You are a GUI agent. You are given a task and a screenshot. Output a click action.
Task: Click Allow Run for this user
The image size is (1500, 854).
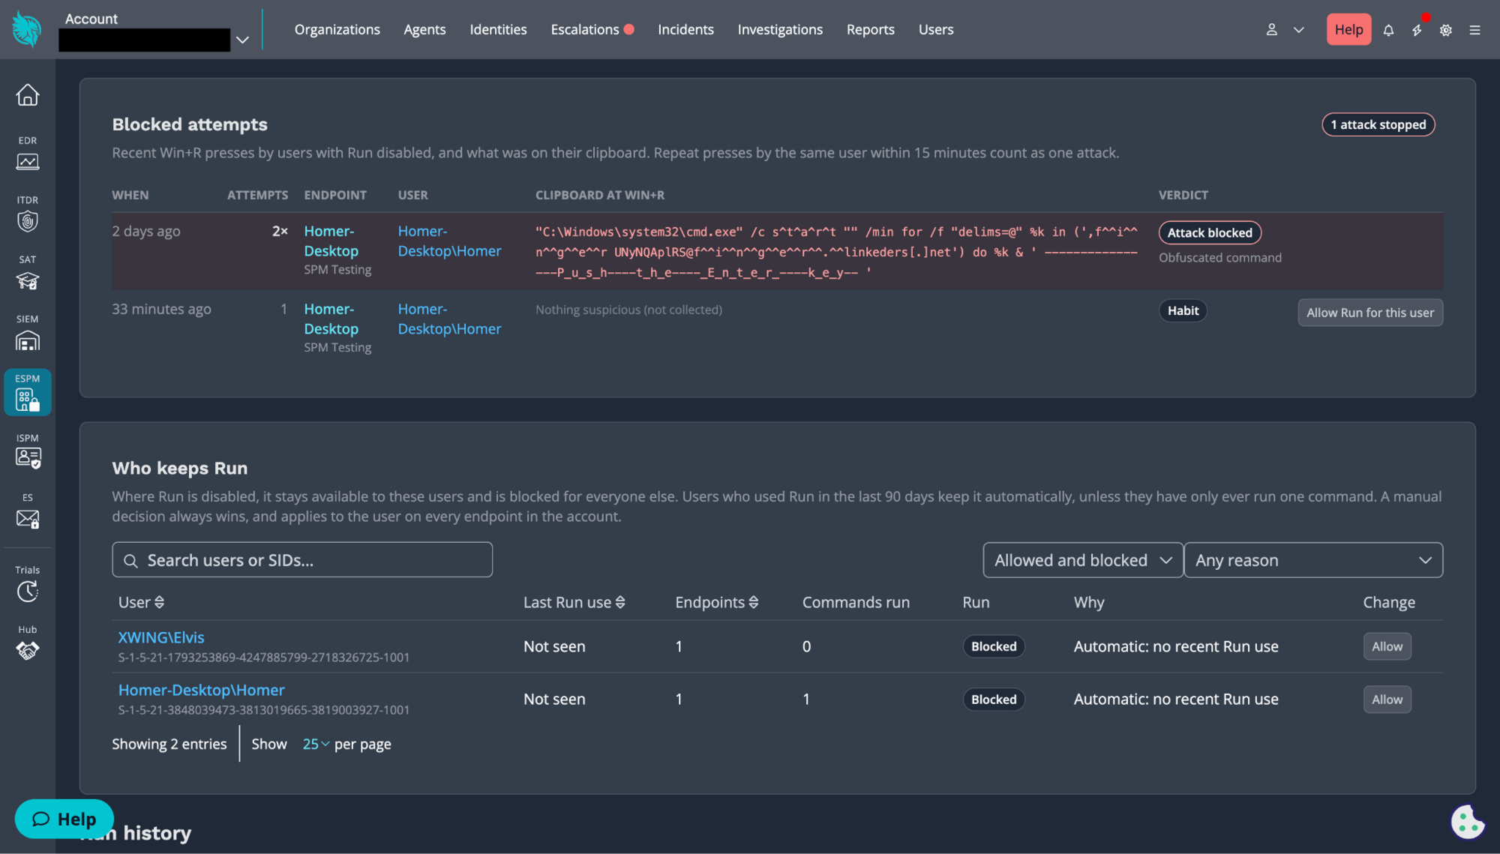(1369, 313)
